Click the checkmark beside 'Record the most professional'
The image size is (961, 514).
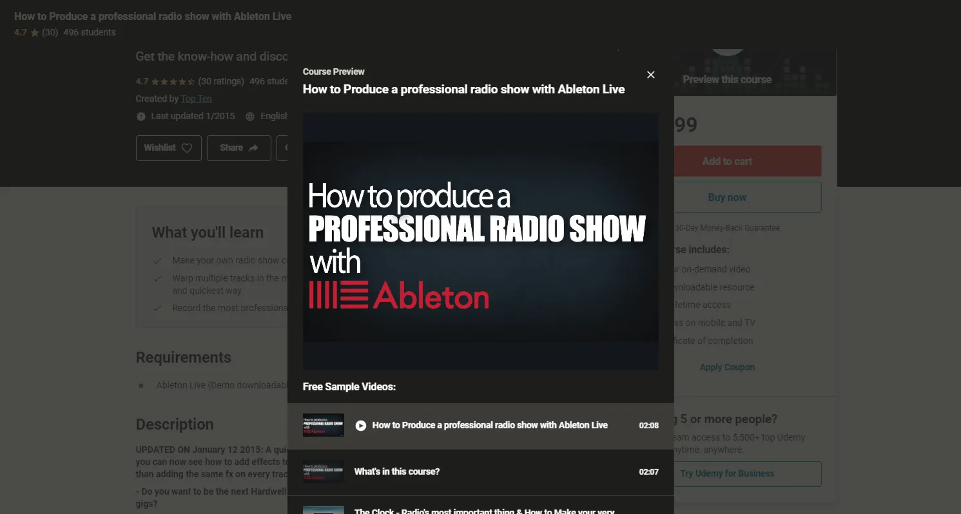[158, 307]
